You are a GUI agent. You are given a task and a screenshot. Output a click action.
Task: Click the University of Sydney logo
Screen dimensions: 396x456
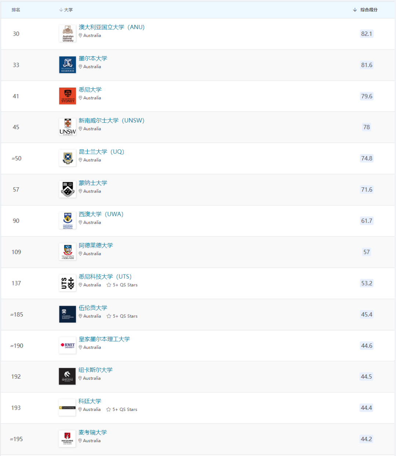click(67, 96)
